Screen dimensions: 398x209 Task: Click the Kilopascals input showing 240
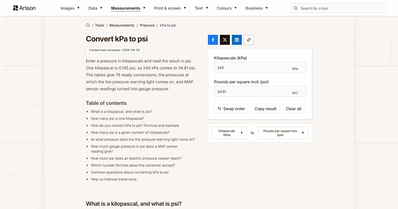260,68
